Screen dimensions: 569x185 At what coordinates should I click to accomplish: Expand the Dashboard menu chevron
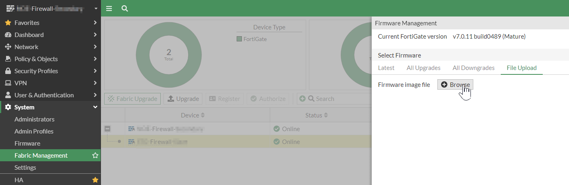coord(95,35)
